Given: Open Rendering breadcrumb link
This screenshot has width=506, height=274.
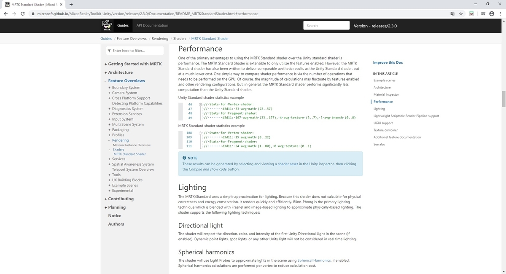Looking at the screenshot, I should click(x=160, y=38).
